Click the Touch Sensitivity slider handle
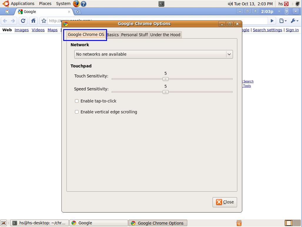This screenshot has width=302, height=227. click(166, 79)
